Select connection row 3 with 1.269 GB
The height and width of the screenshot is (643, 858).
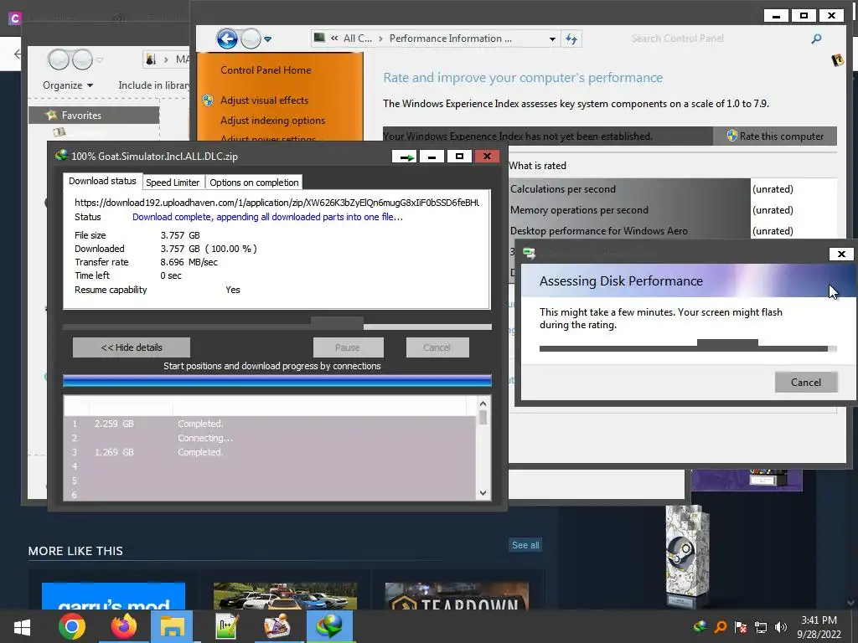click(x=271, y=452)
